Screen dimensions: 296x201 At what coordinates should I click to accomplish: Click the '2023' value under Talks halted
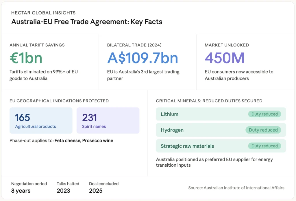tap(63, 191)
